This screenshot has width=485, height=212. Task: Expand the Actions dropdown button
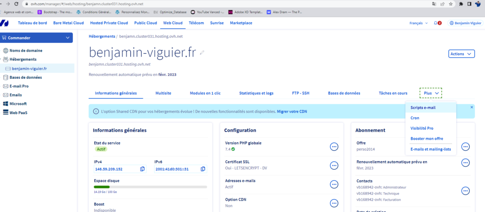click(461, 54)
